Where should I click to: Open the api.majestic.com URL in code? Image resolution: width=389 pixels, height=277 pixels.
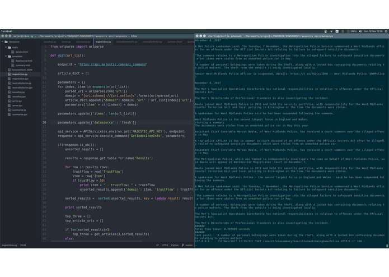(x=113, y=64)
